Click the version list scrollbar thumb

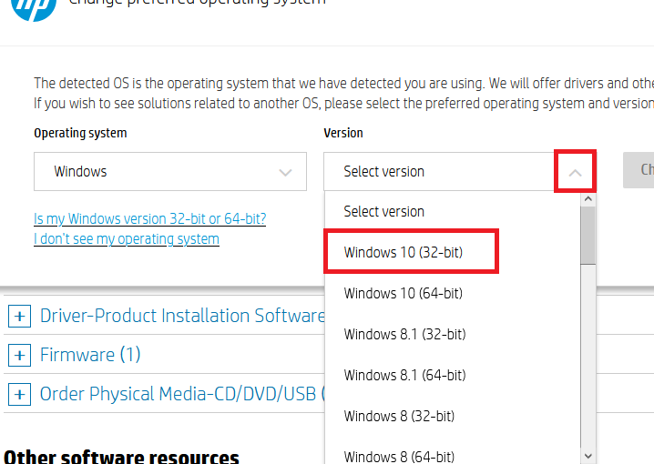(588, 236)
